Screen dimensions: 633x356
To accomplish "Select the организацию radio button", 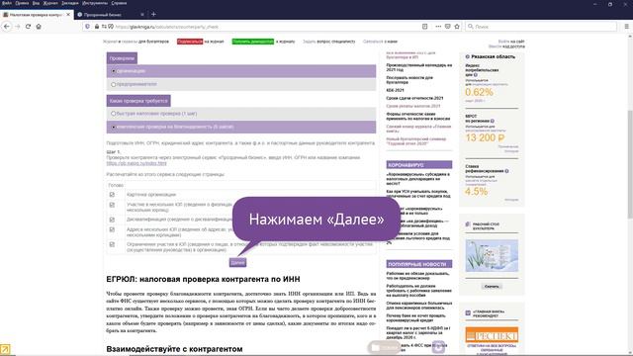I will coord(114,71).
